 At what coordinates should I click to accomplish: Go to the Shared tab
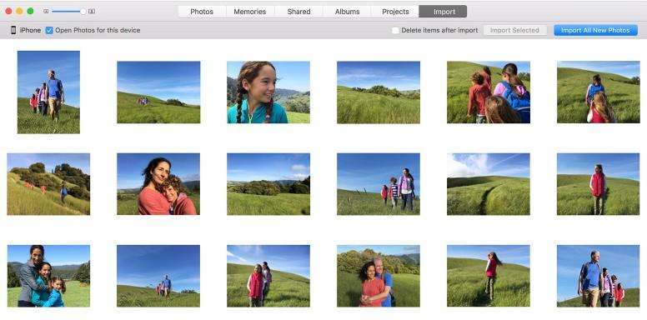[x=298, y=12]
